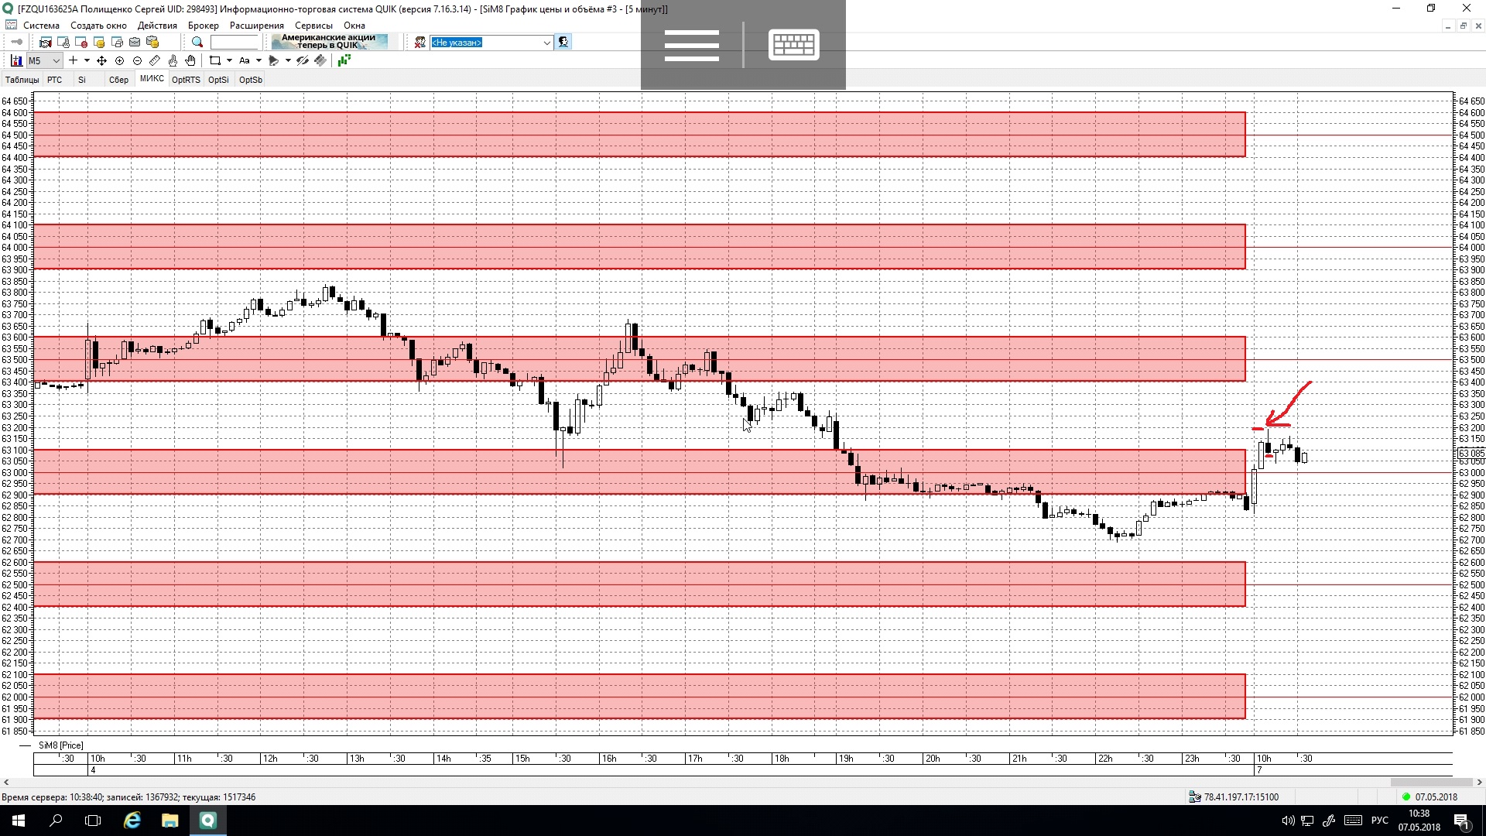Open the client code <Не указан> dropdown
Viewport: 1486px width, 836px height.
546,43
